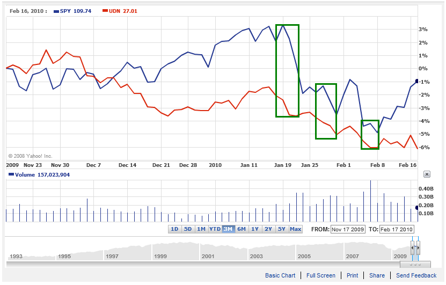The width and height of the screenshot is (446, 285).
Task: Click the Jan 19 x-axis date label
Action: point(283,165)
